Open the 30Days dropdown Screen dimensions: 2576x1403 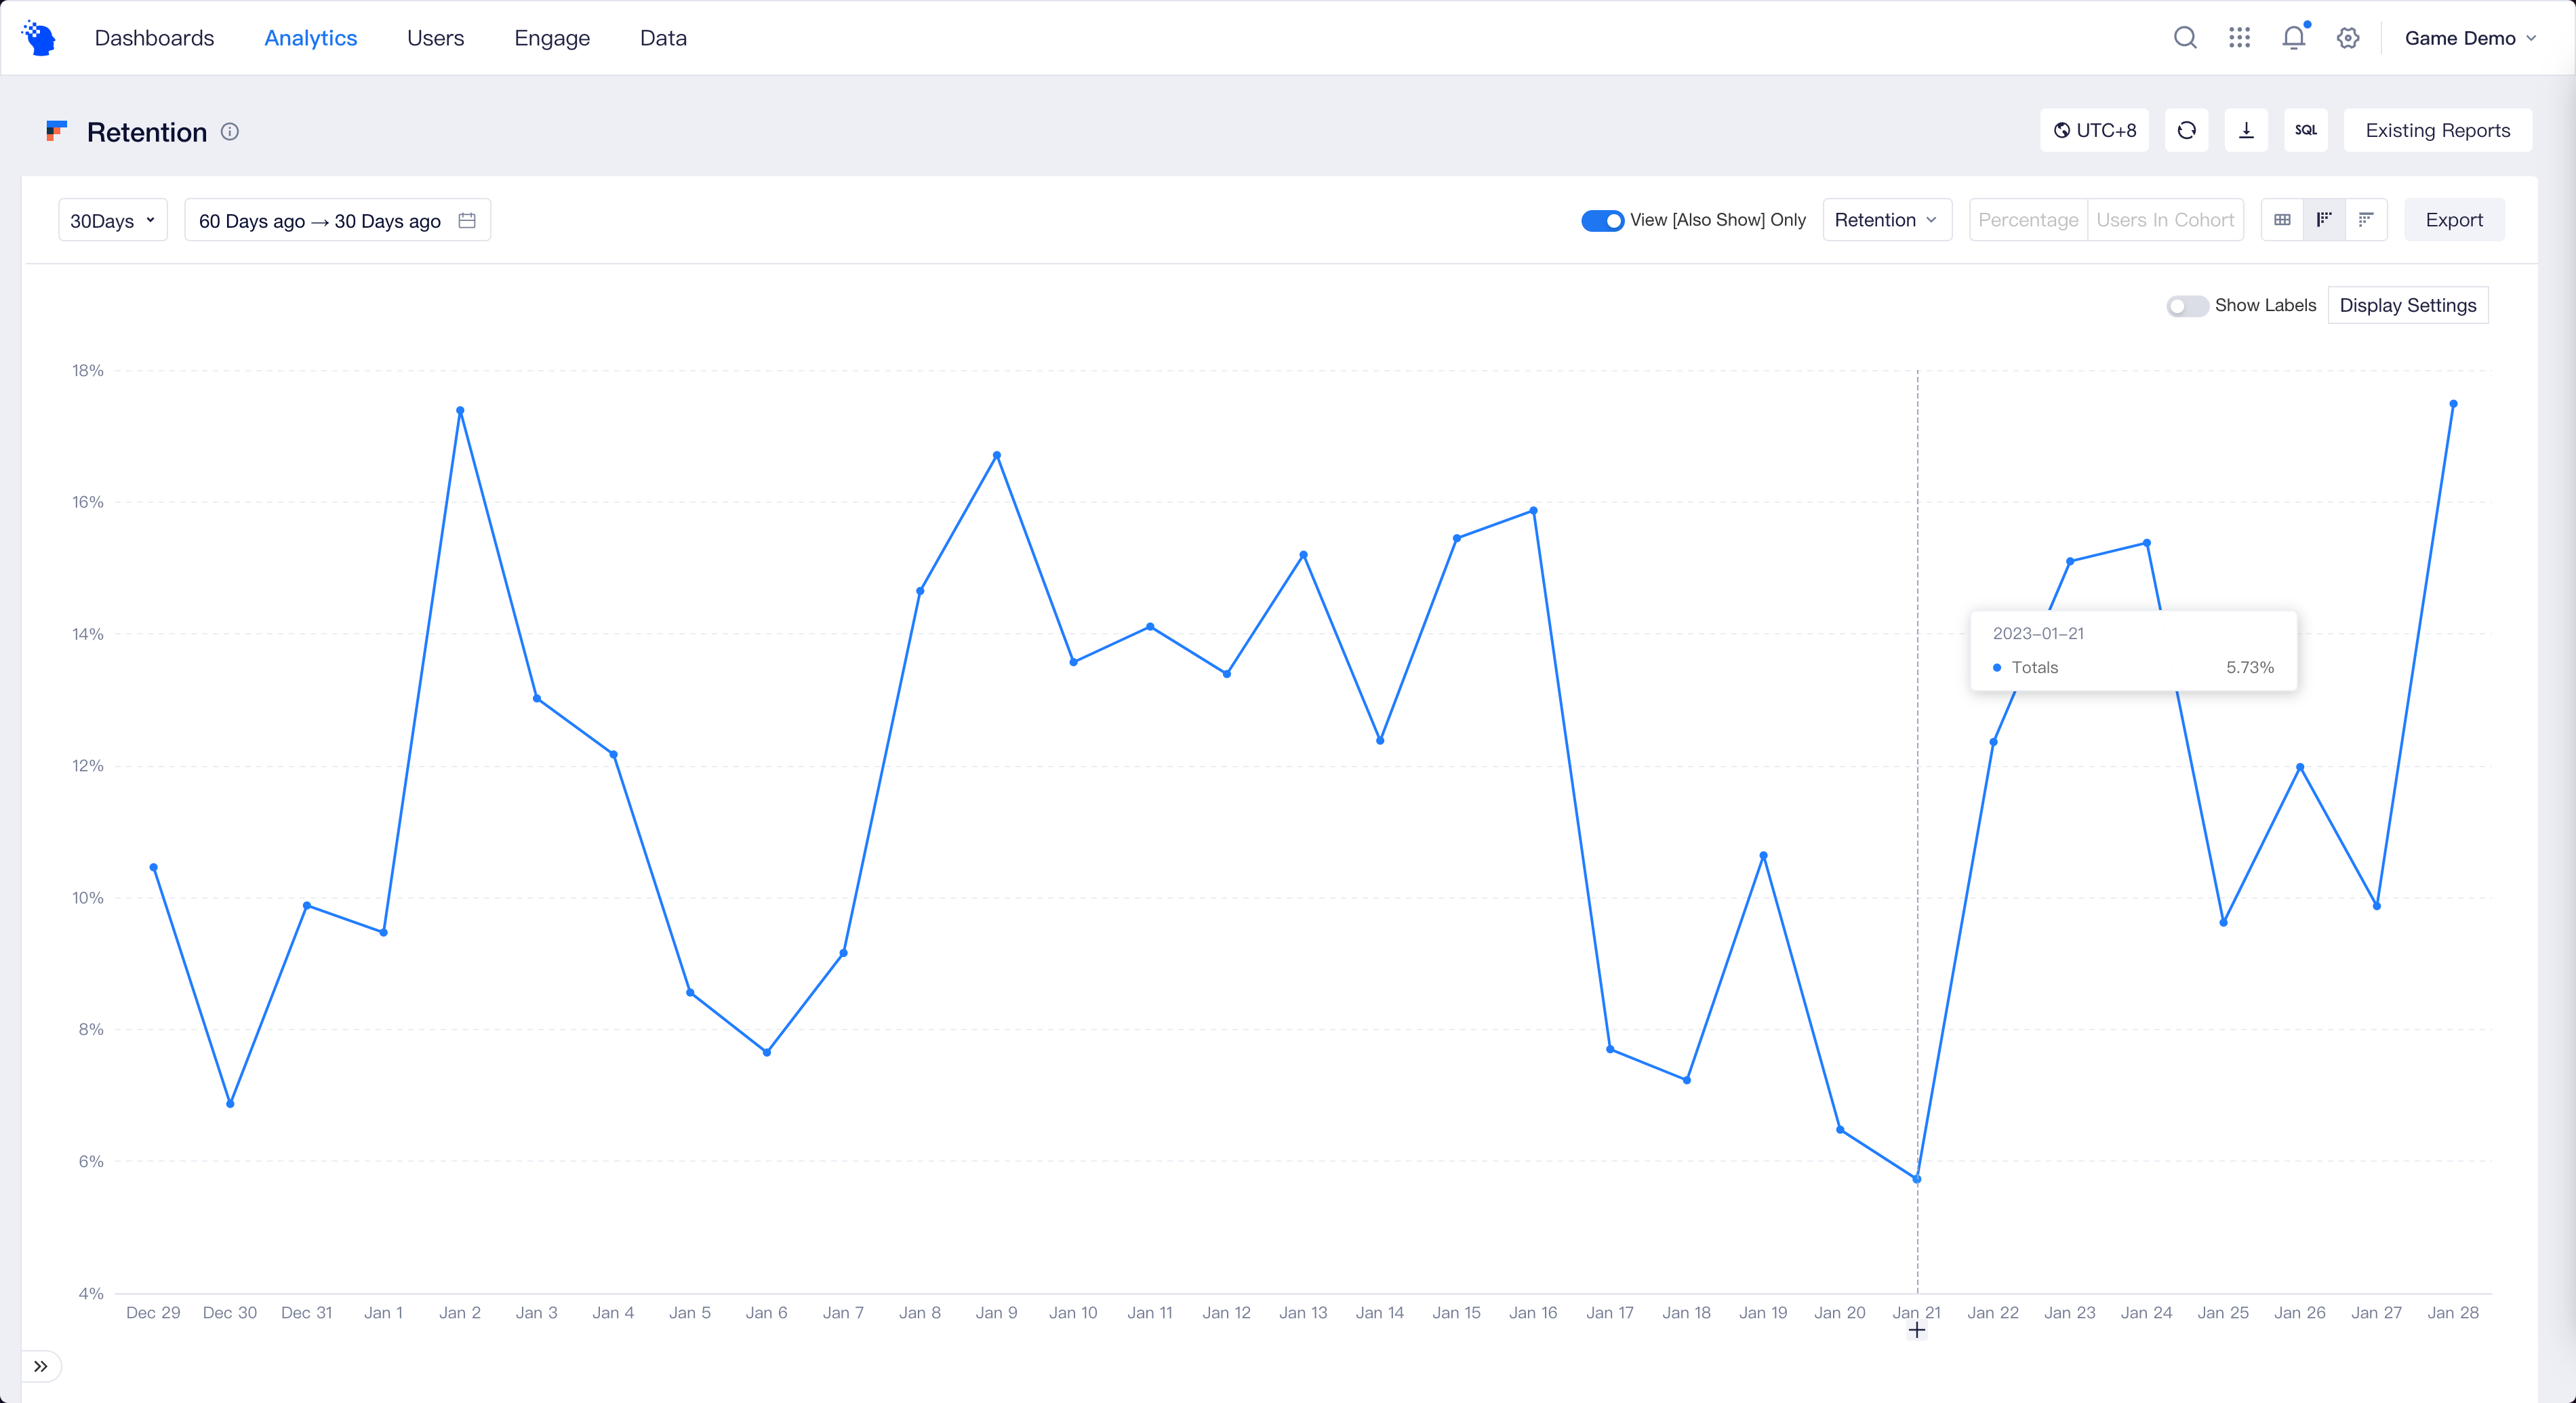pos(113,220)
